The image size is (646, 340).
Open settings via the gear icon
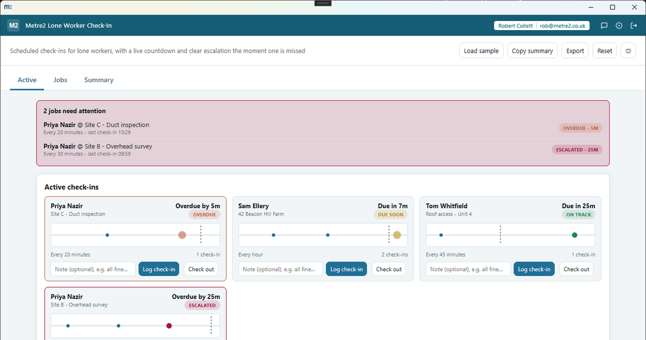[x=619, y=25]
